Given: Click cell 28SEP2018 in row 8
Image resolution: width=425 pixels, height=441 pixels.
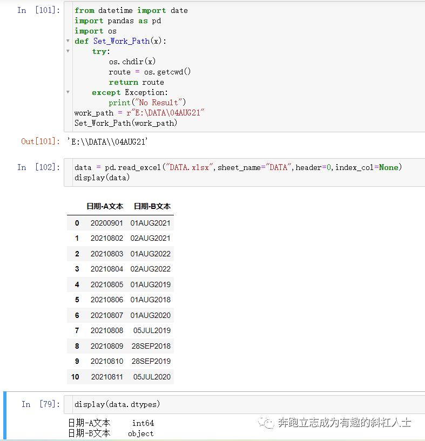Looking at the screenshot, I should (151, 346).
